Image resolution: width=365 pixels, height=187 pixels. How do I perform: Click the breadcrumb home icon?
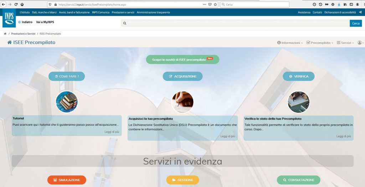coord(5,34)
